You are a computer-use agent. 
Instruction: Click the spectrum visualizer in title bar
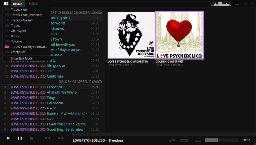[221, 4]
